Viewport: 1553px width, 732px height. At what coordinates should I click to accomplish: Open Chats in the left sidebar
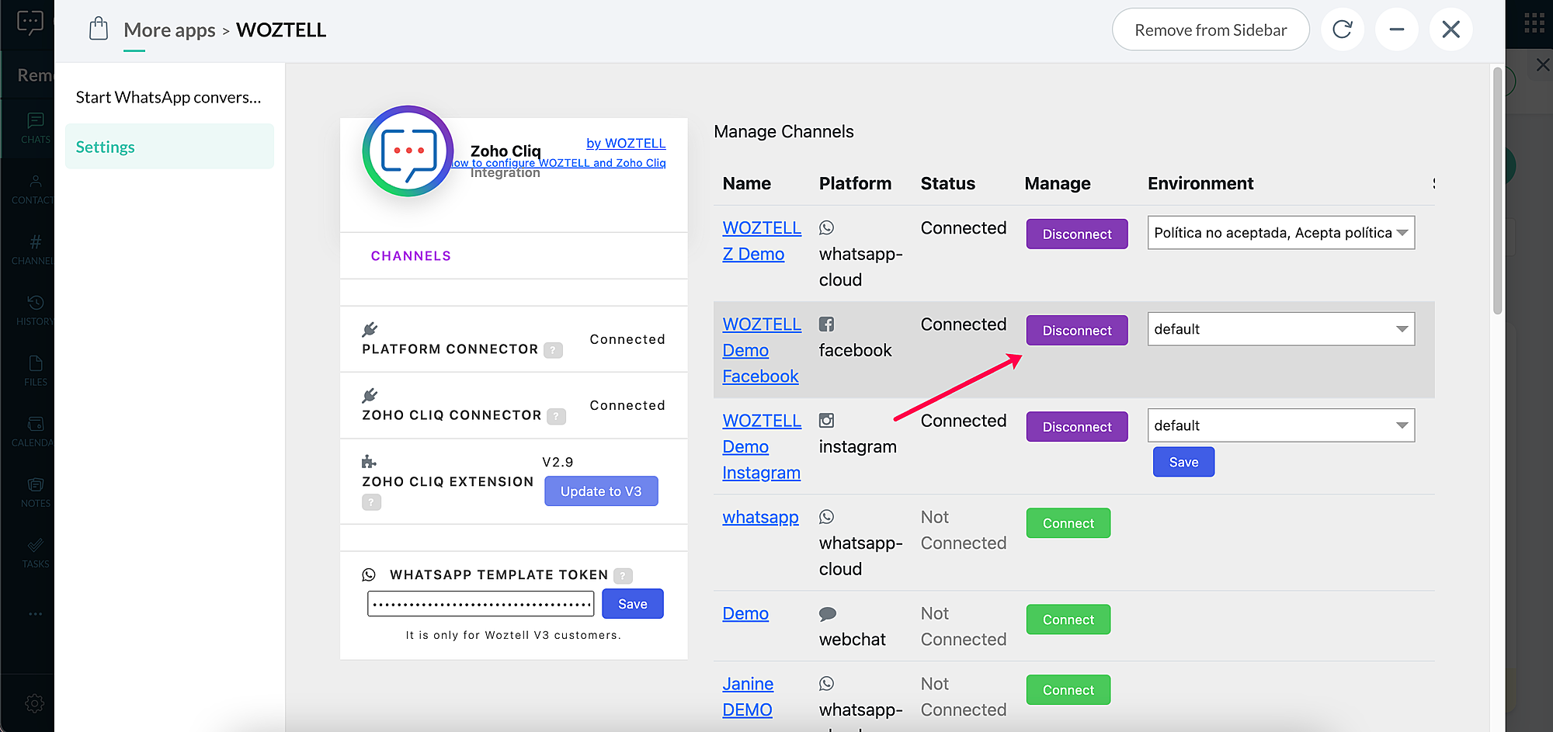pyautogui.click(x=35, y=128)
